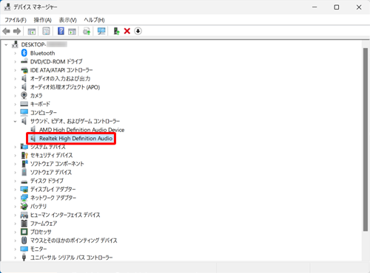Click the scan for hardware changes monitor icon
Screen dimensions: 370x273
point(101,31)
